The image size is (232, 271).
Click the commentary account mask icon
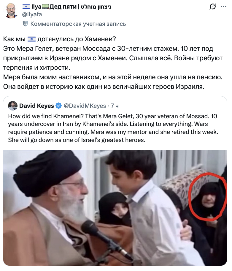point(25,24)
